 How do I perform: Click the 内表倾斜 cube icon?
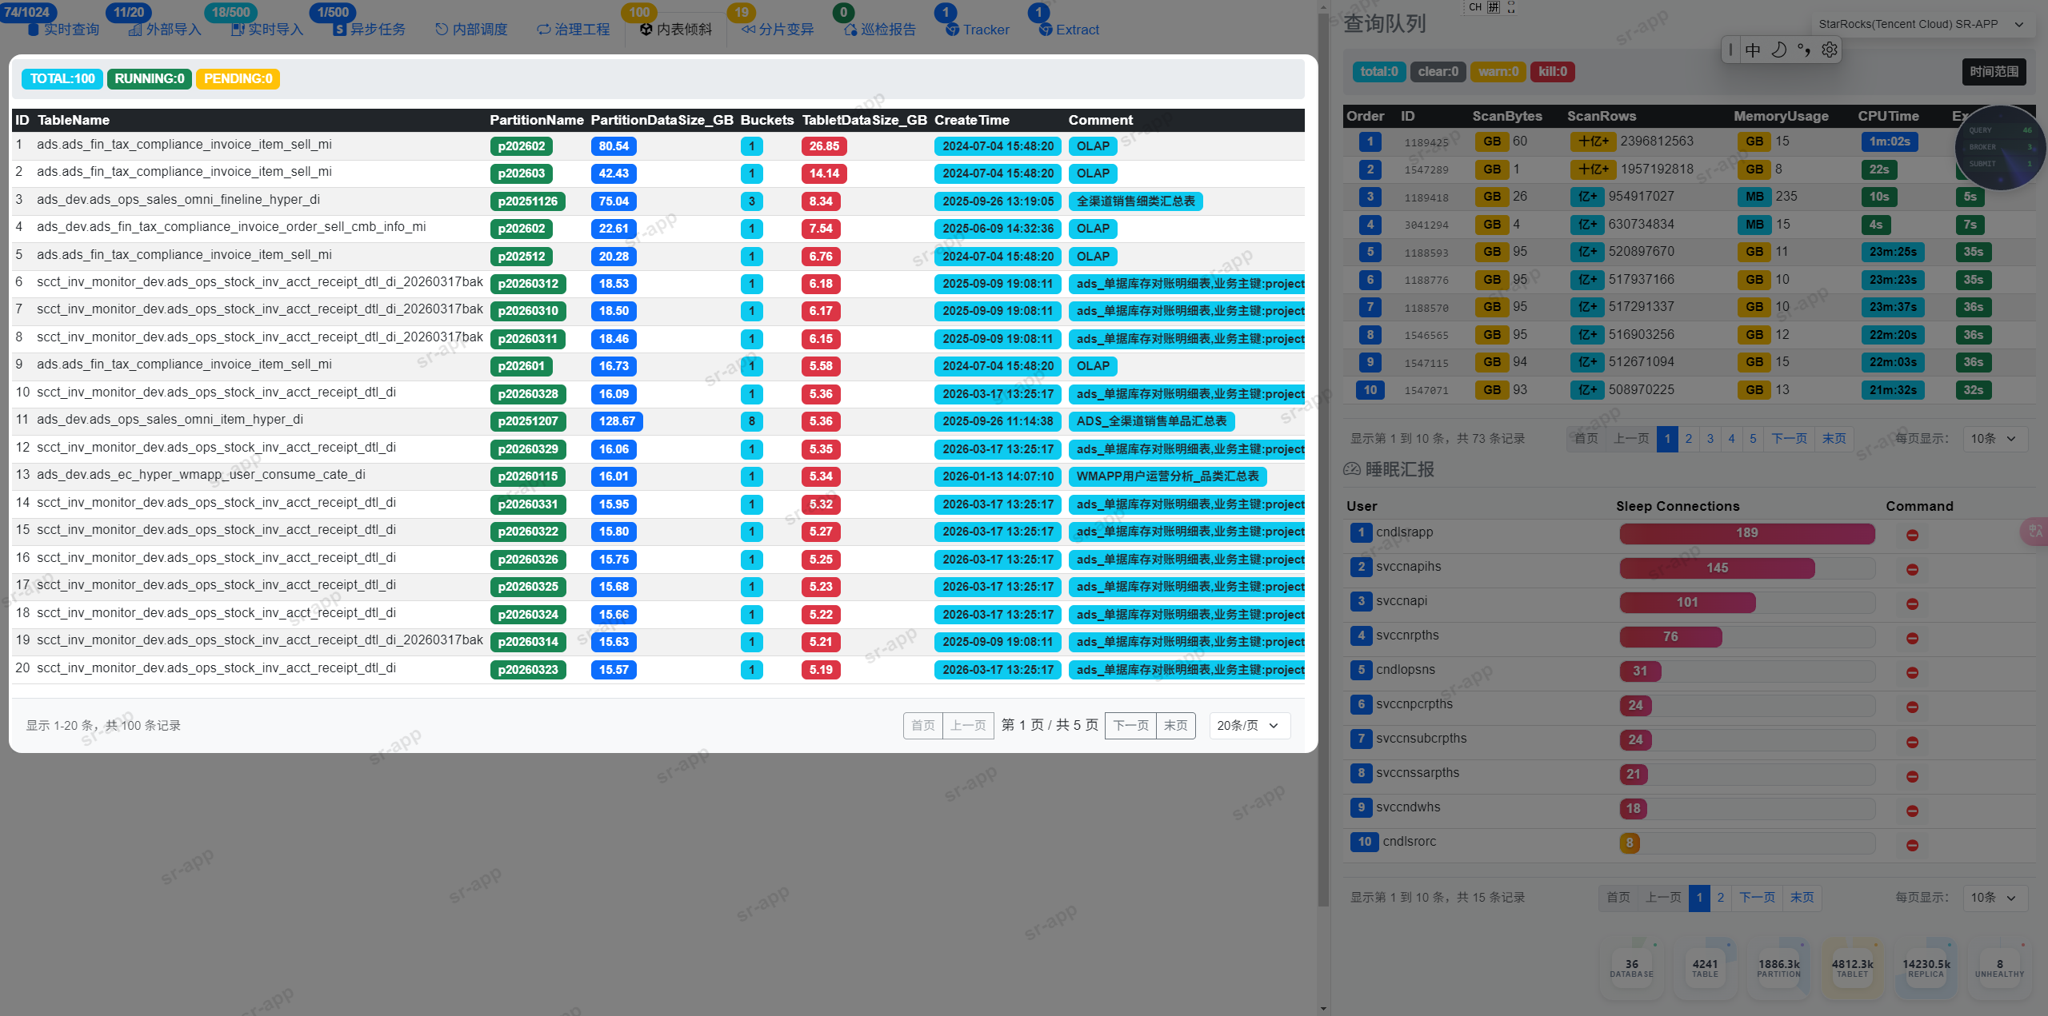[x=646, y=30]
